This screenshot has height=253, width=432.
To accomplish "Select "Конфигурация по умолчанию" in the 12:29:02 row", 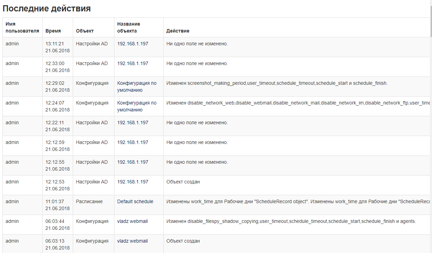I will coord(137,87).
